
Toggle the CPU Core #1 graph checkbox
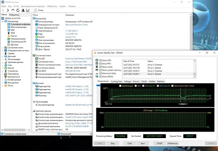click(143, 86)
